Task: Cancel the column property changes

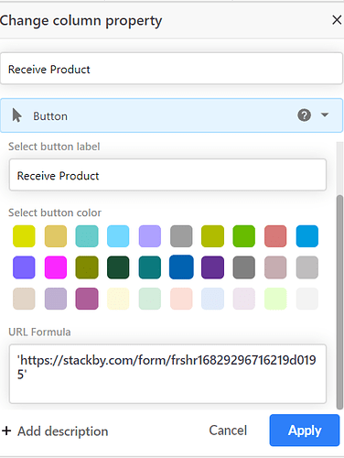Action: point(228,431)
